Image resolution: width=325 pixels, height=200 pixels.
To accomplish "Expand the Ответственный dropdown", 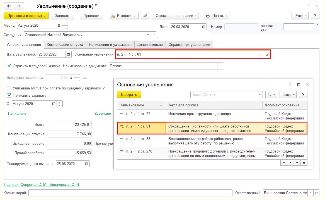I will (311, 193).
